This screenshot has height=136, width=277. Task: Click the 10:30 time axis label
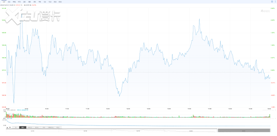point(47,109)
